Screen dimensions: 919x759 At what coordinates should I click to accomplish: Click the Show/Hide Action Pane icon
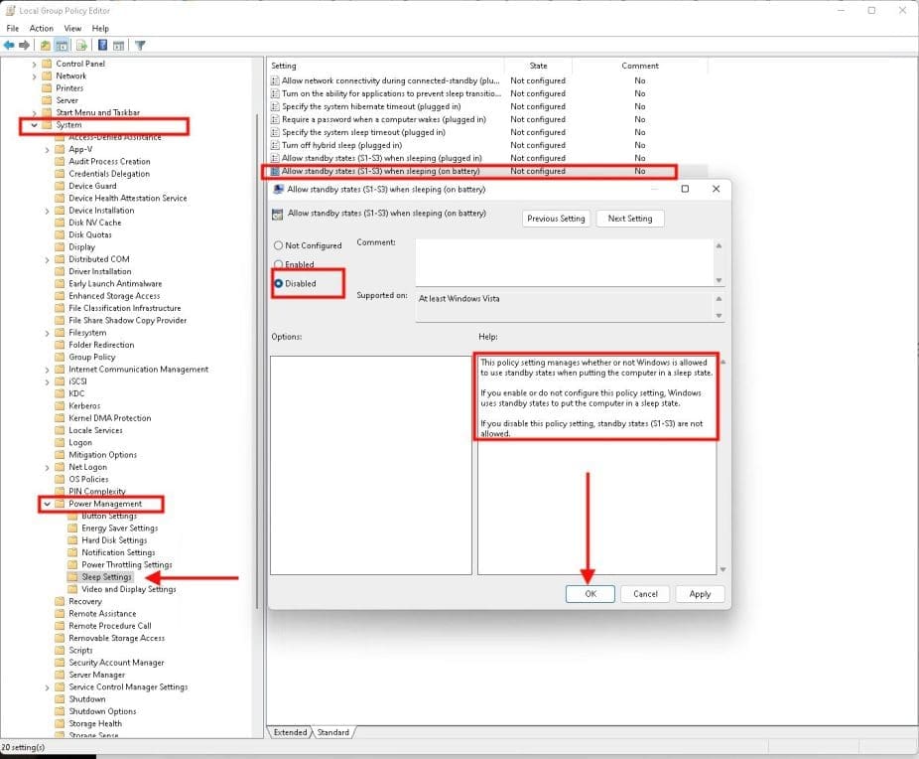pos(118,45)
